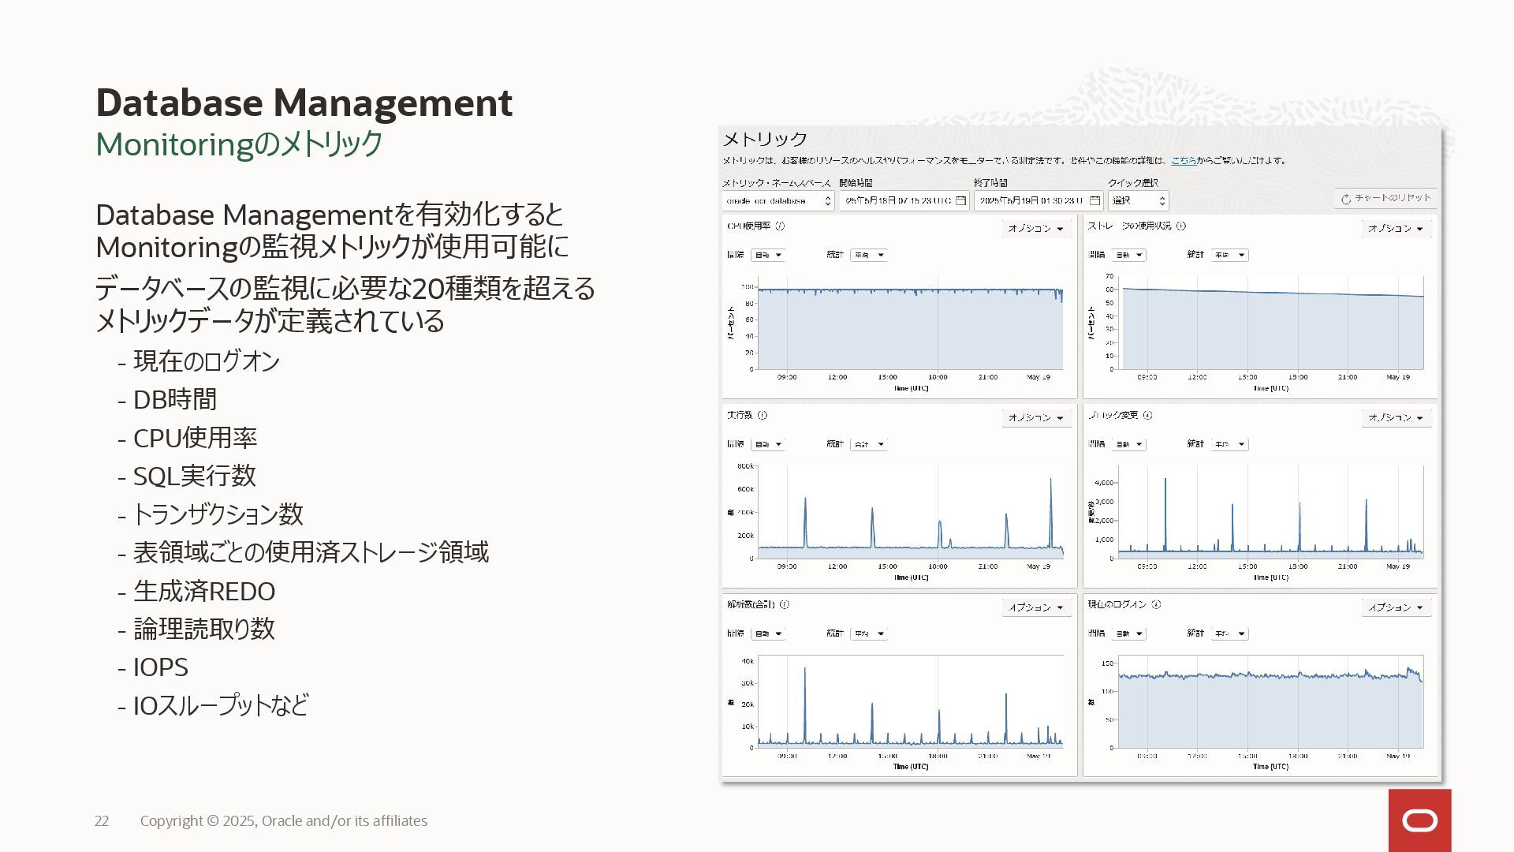Open オプション menu for 現在のログイン chart
Viewport: 1514px width, 852px height.
[1396, 607]
